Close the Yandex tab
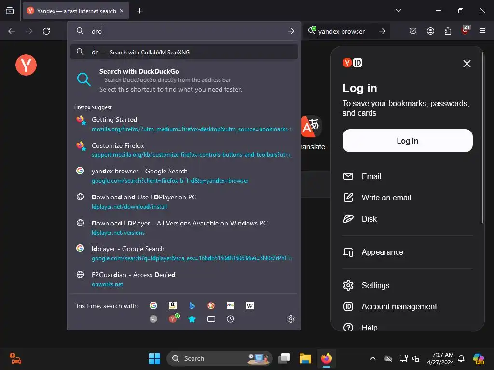 pyautogui.click(x=122, y=11)
